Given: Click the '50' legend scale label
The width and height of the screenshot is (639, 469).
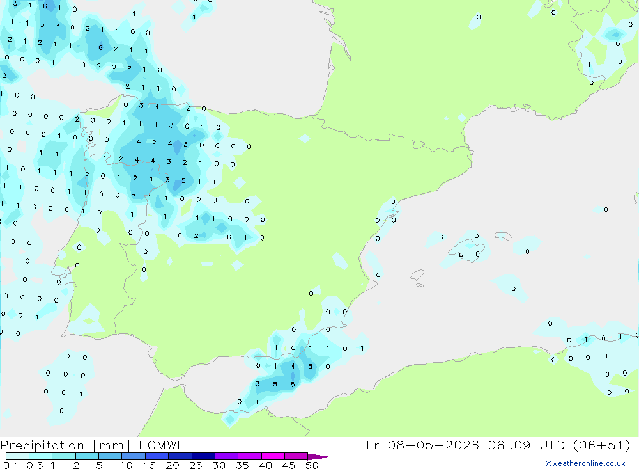Looking at the screenshot, I should (312, 465).
